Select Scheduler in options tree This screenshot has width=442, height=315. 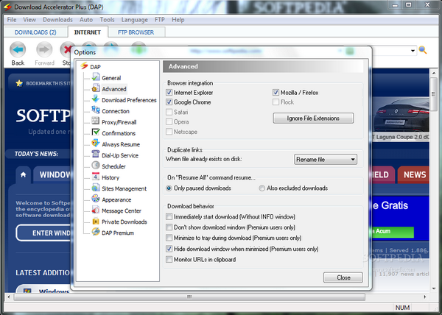(113, 166)
